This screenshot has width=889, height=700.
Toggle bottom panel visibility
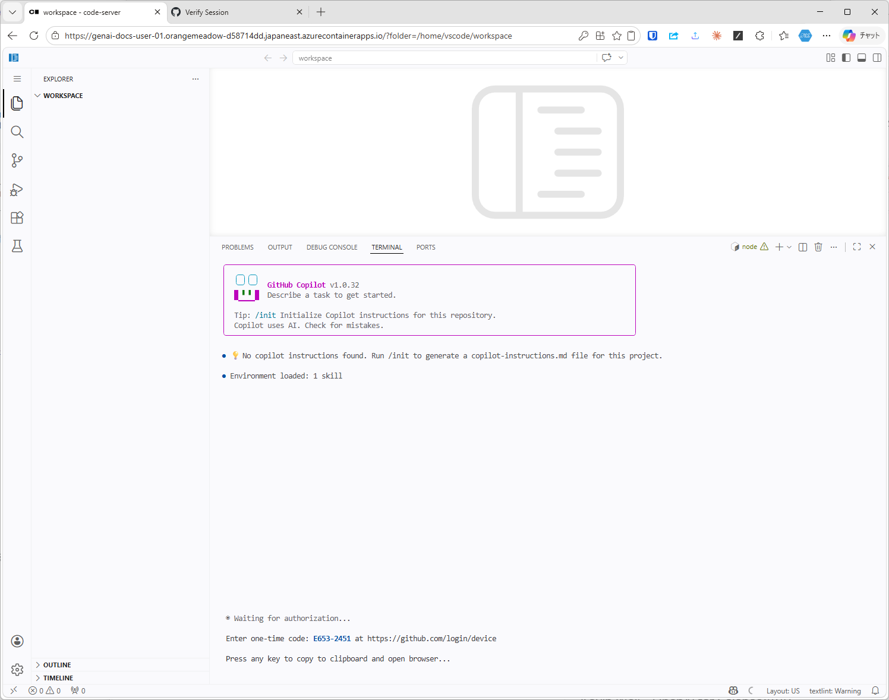click(862, 58)
